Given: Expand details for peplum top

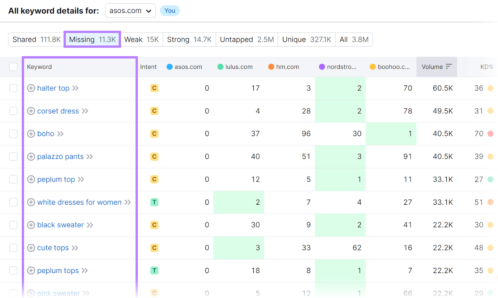Looking at the screenshot, I should coord(31,179).
